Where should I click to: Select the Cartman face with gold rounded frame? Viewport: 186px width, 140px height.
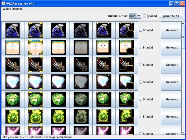pos(104,47)
